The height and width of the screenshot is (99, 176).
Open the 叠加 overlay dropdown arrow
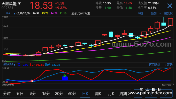pyautogui.click(x=160, y=14)
